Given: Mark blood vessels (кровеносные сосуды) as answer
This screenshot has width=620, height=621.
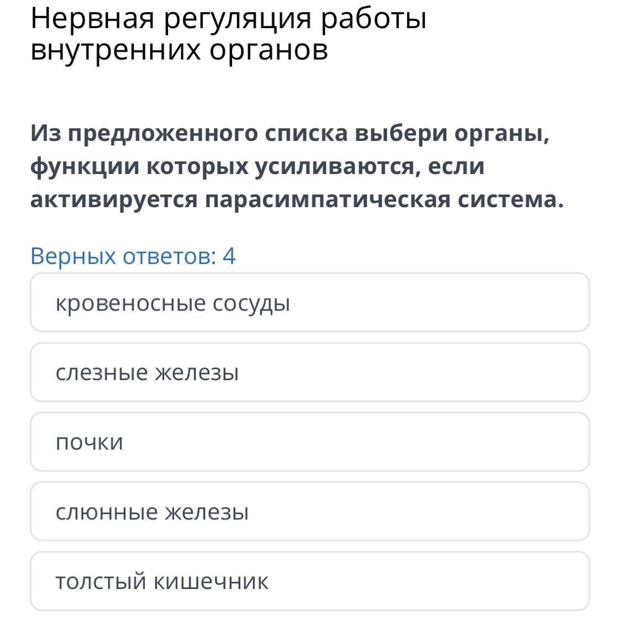Looking at the screenshot, I should (172, 303).
